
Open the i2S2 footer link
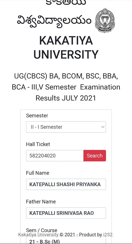coord(108,234)
